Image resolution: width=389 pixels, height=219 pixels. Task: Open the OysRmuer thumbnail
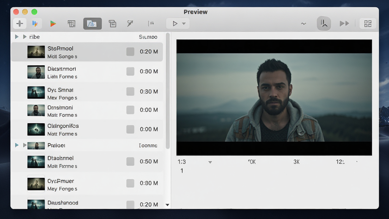coord(36,184)
